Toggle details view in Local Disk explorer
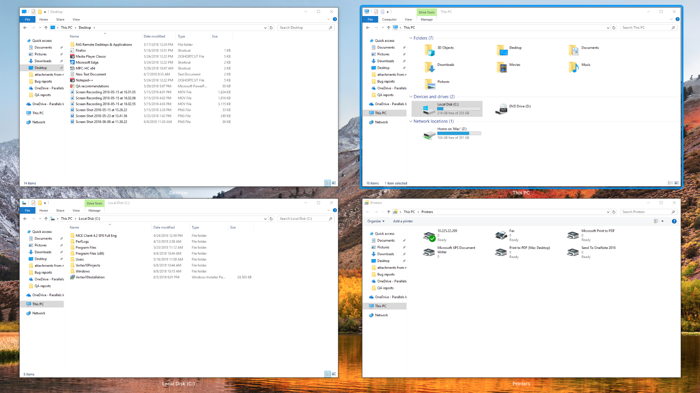Screen dimensions: 700x393 327,374
